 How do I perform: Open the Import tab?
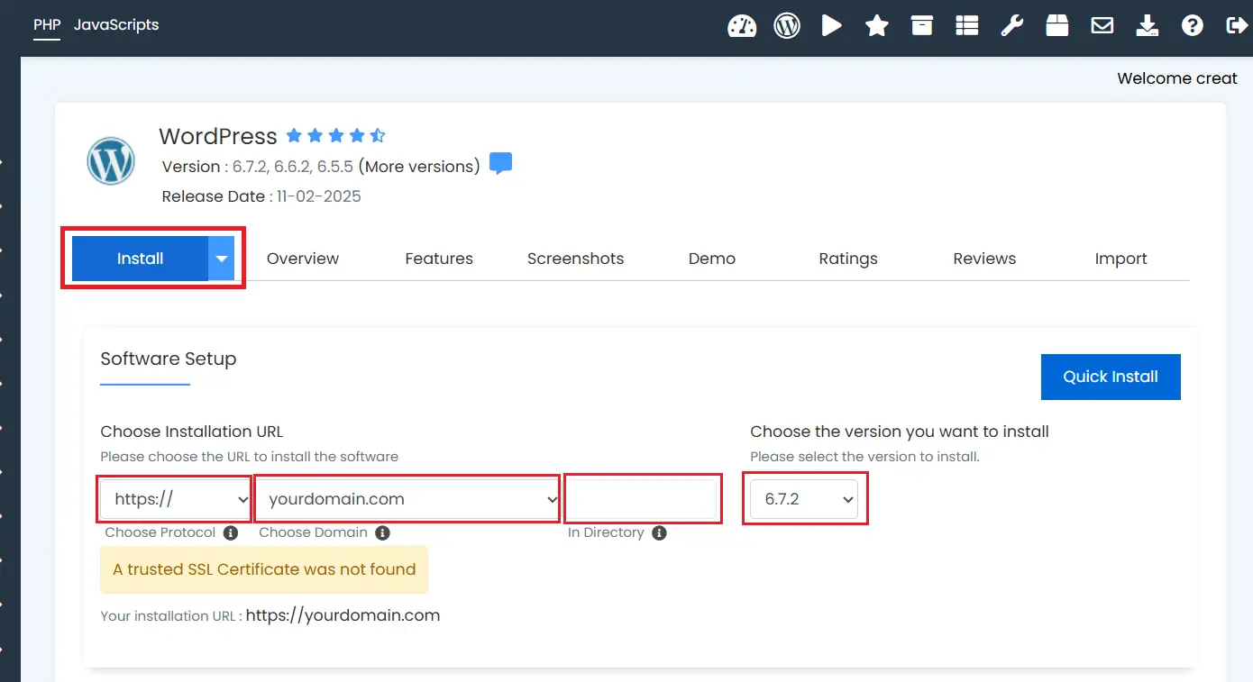(1120, 259)
